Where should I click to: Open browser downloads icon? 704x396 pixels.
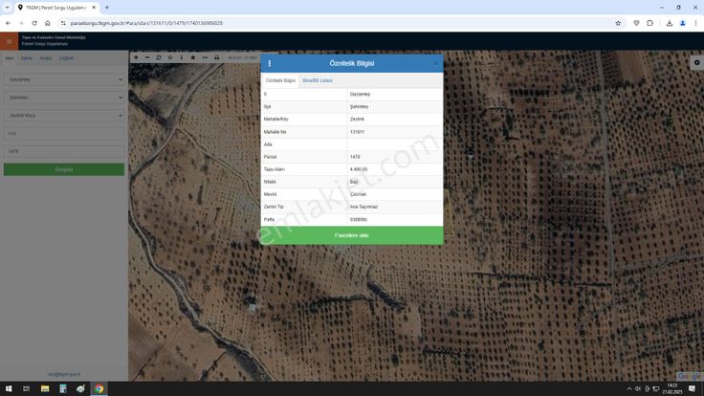669,23
